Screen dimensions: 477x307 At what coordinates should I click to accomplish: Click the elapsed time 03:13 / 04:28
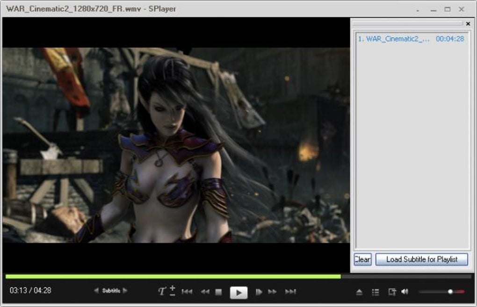30,290
